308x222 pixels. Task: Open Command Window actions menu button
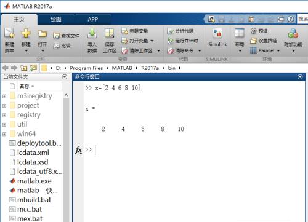tap(300, 77)
